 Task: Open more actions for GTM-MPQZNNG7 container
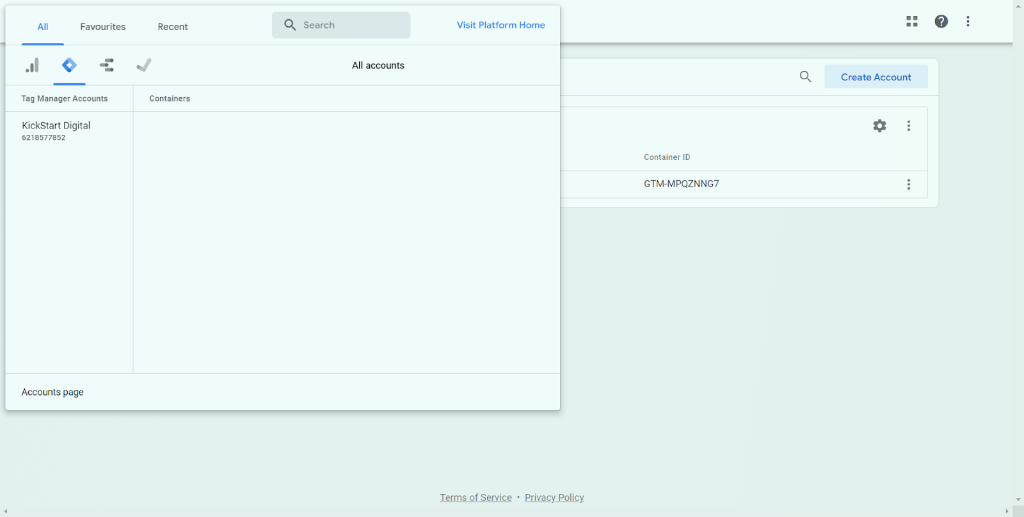pyautogui.click(x=909, y=185)
